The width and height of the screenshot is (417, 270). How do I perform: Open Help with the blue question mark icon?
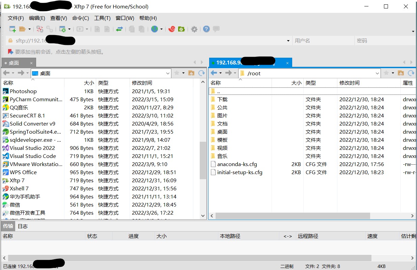[x=206, y=29]
